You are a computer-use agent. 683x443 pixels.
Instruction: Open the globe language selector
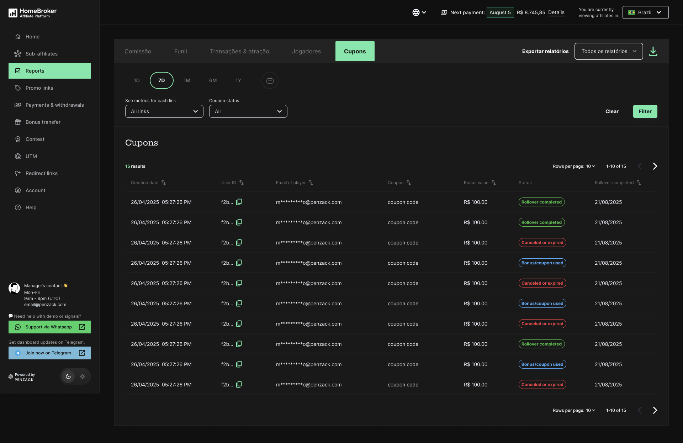tap(419, 12)
